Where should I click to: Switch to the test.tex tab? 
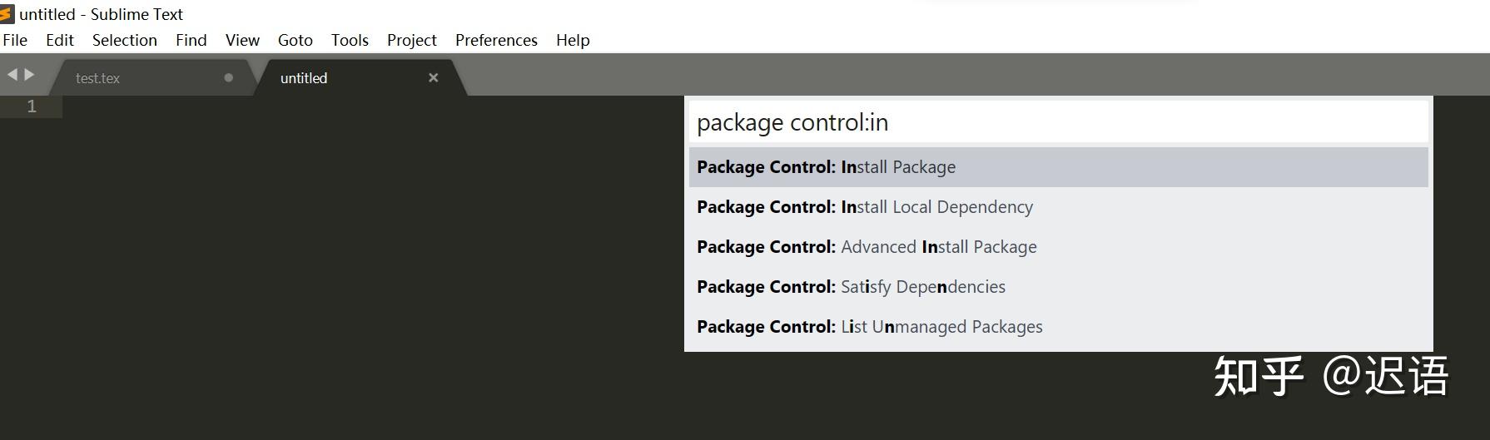click(97, 78)
